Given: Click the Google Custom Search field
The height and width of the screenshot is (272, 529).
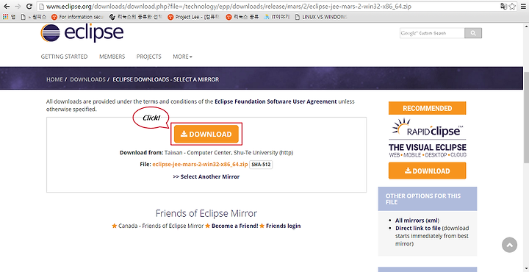Looking at the screenshot, I should (432, 33).
